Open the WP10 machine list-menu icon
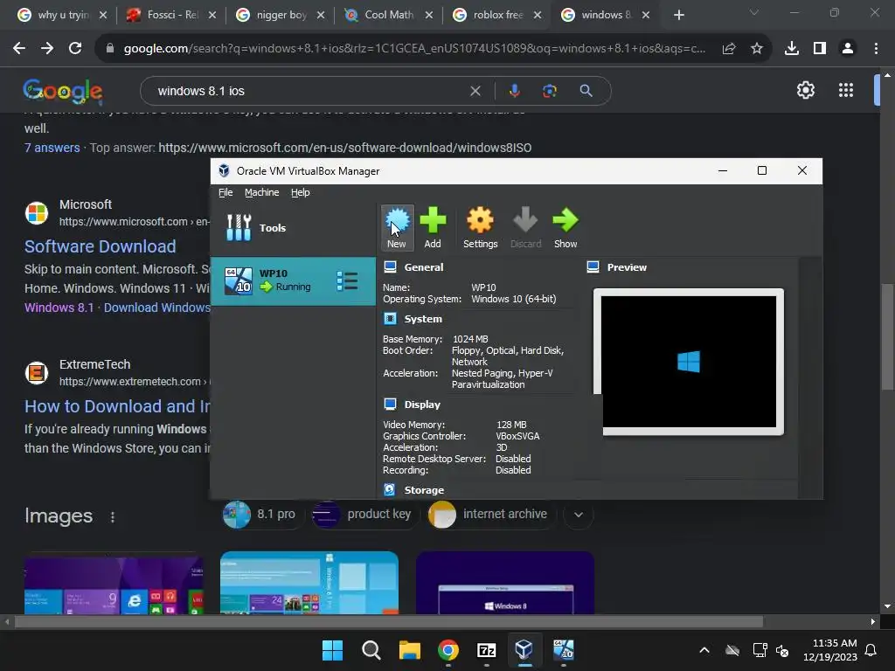The width and height of the screenshot is (895, 671). pyautogui.click(x=347, y=280)
